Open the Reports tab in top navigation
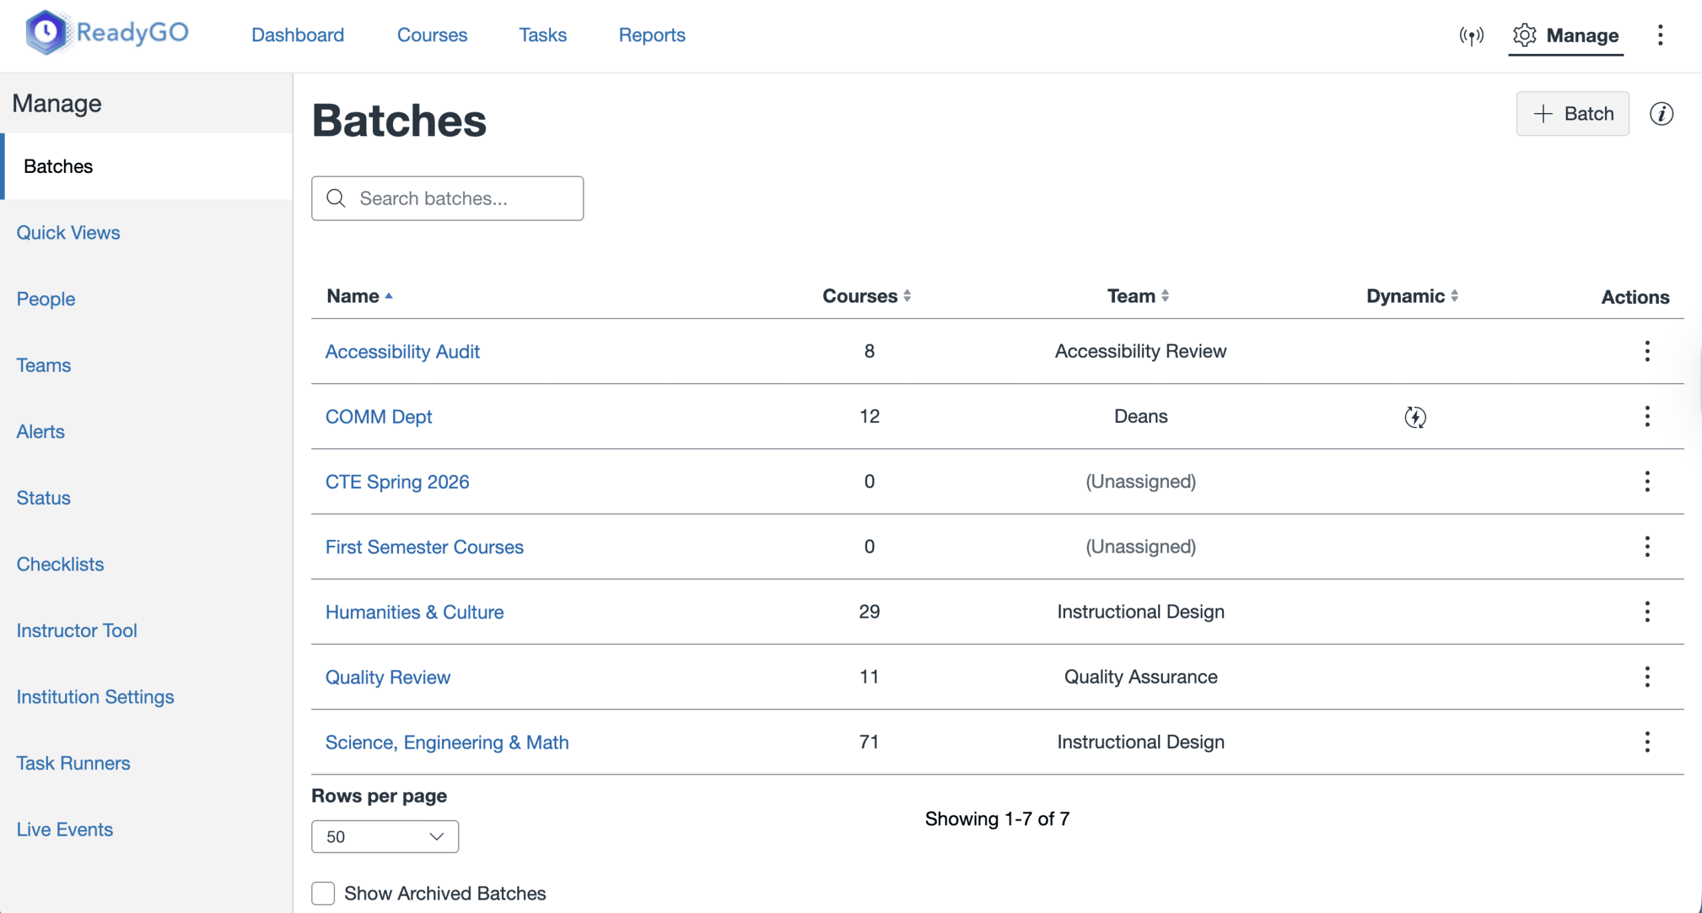 pos(652,35)
